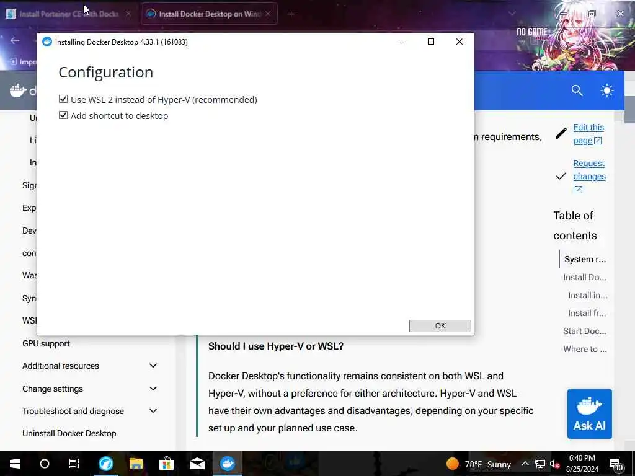Viewport: 635px width, 476px height.
Task: Open GPU support page
Action: pos(46,343)
